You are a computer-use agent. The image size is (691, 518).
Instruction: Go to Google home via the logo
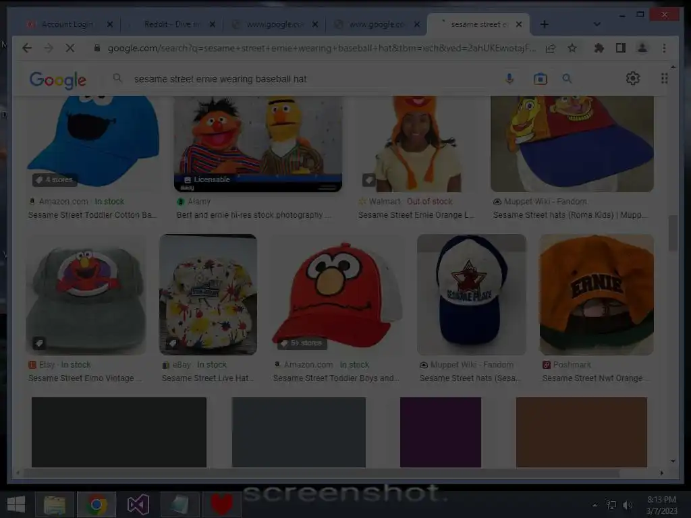click(58, 80)
